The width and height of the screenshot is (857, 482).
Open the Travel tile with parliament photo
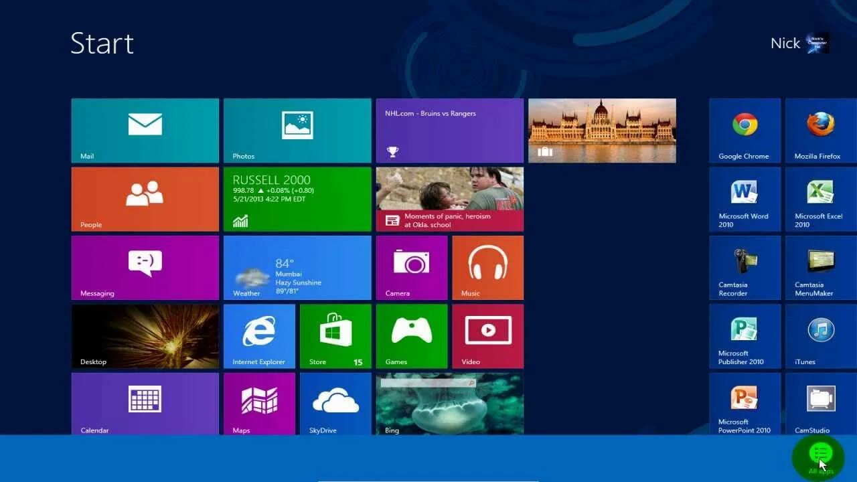coord(602,131)
